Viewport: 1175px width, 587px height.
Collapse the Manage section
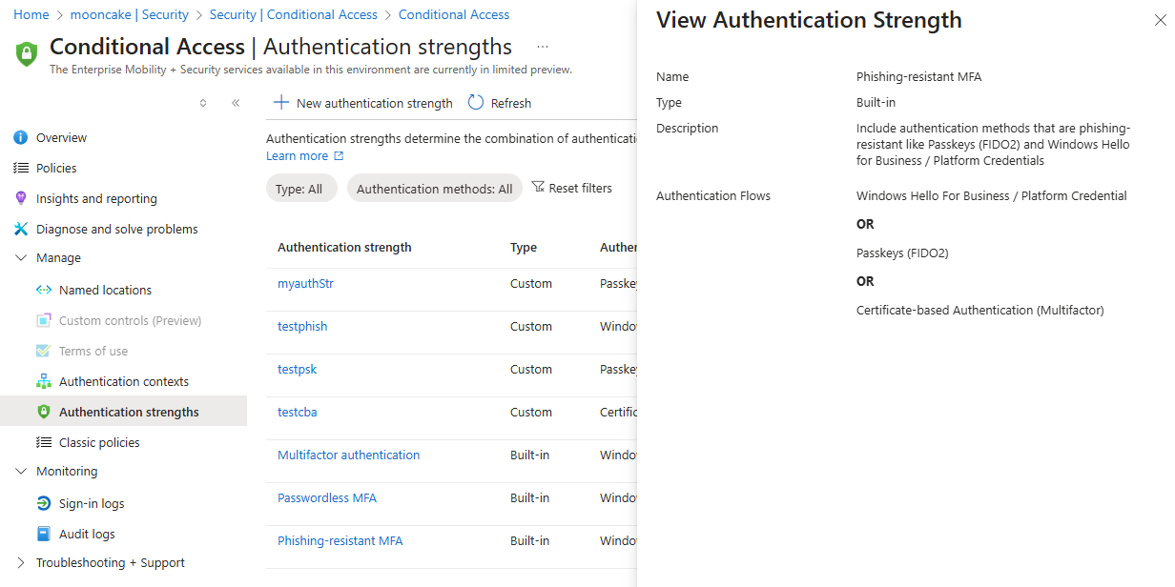coord(21,258)
